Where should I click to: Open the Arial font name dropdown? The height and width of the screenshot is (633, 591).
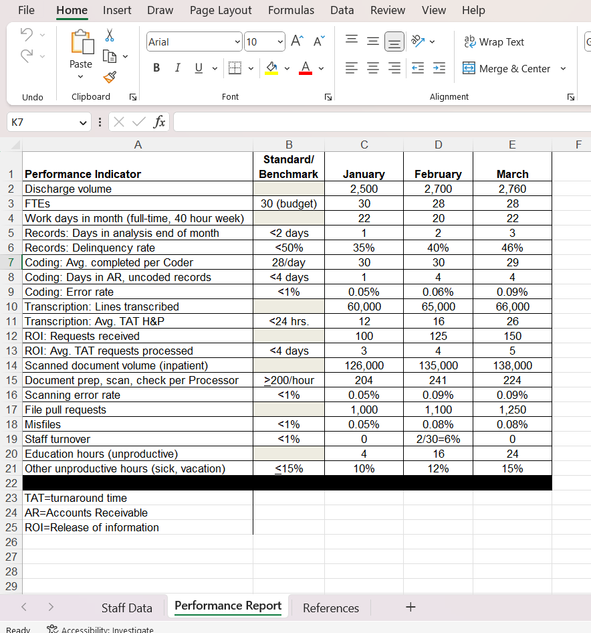[x=237, y=42]
